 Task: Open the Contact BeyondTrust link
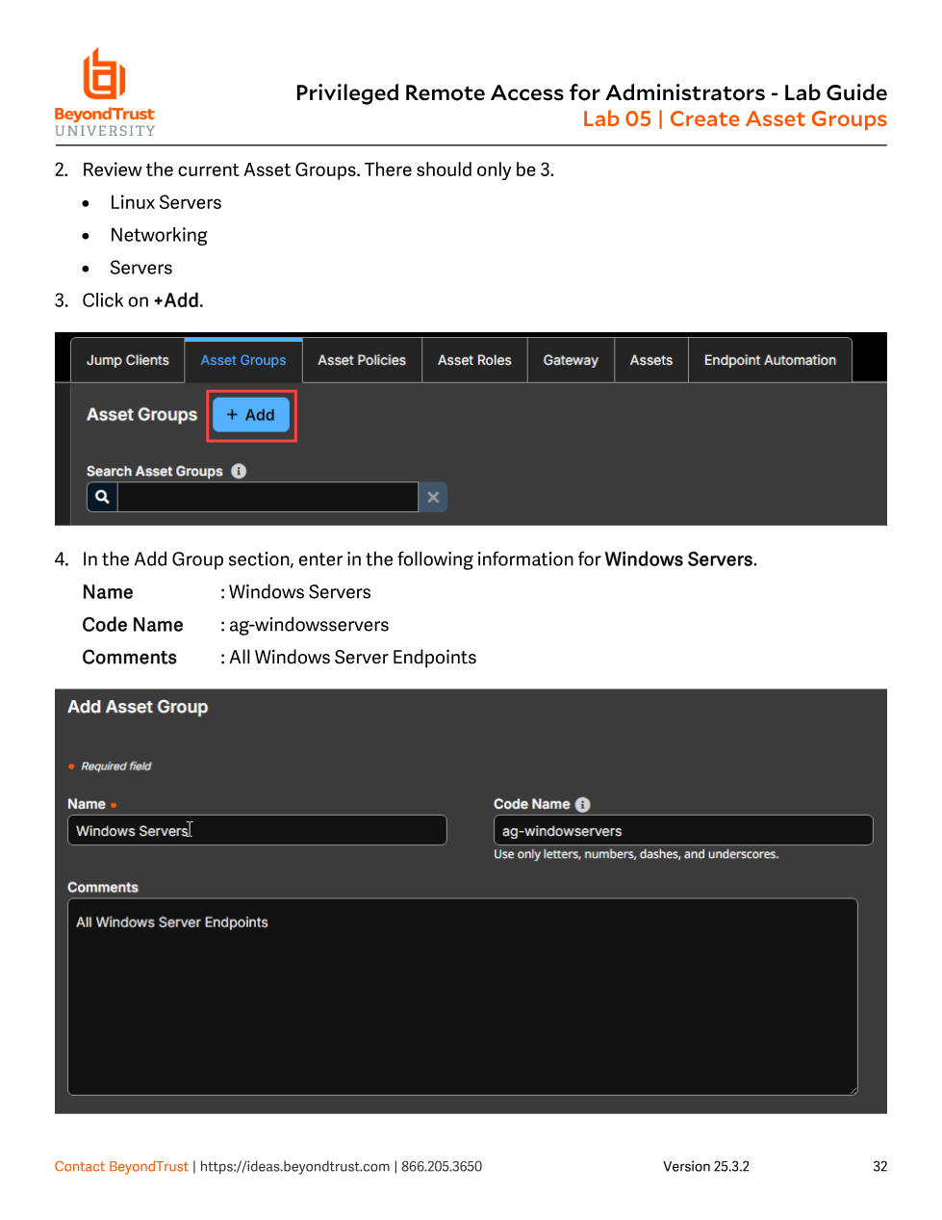click(121, 1166)
